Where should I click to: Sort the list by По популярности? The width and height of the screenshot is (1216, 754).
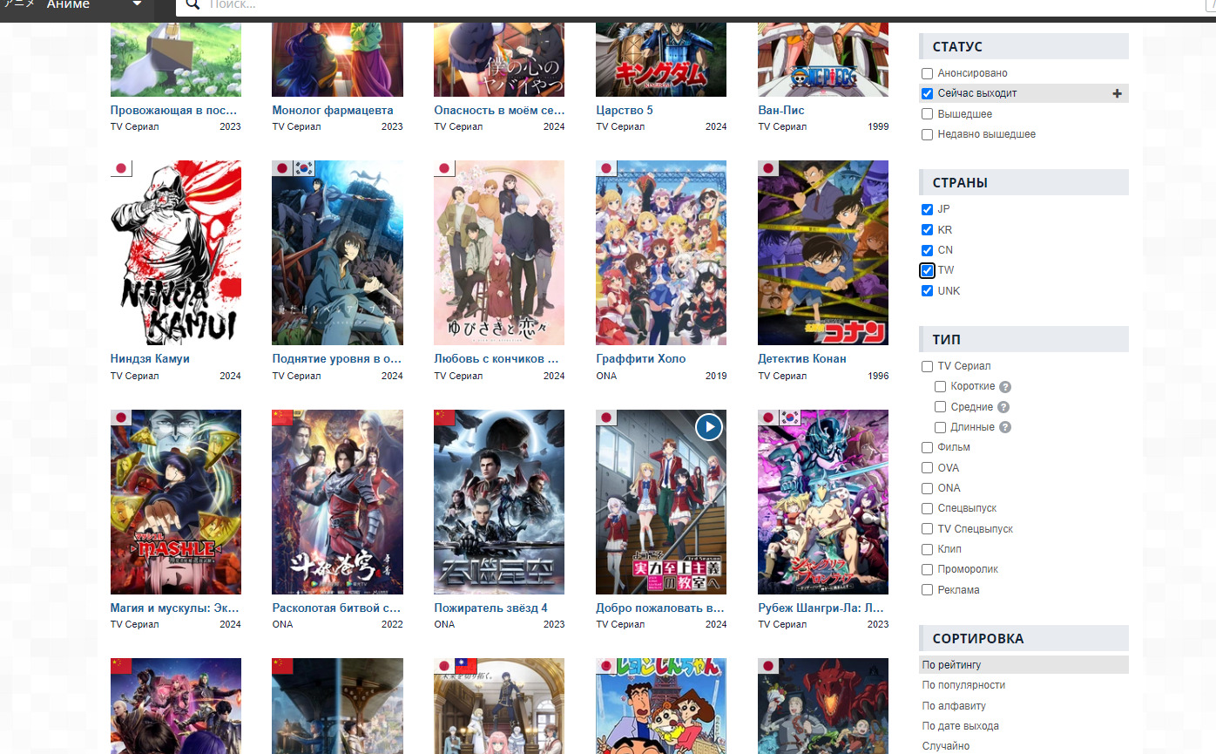click(963, 685)
